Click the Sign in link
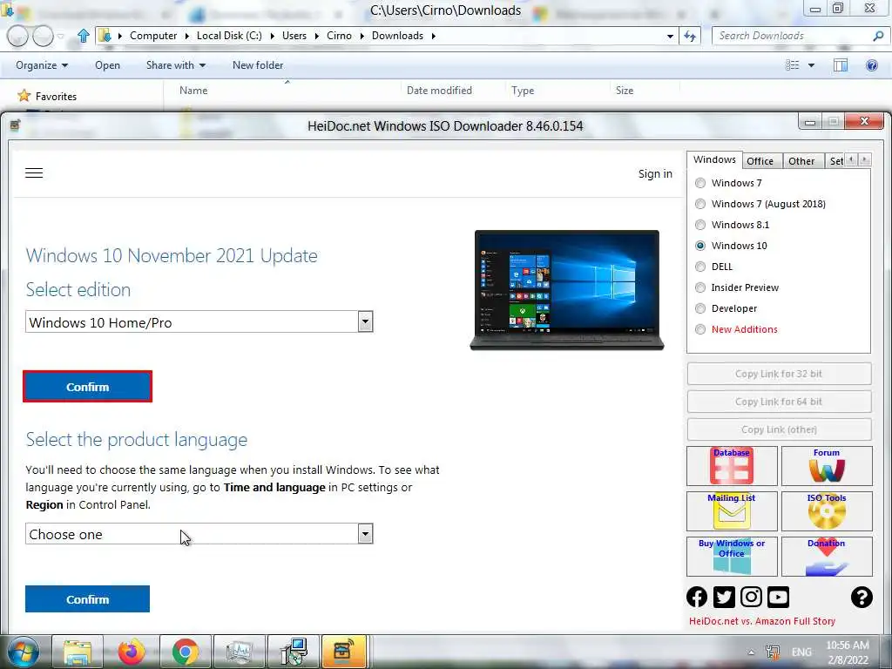892x669 pixels. 655,173
